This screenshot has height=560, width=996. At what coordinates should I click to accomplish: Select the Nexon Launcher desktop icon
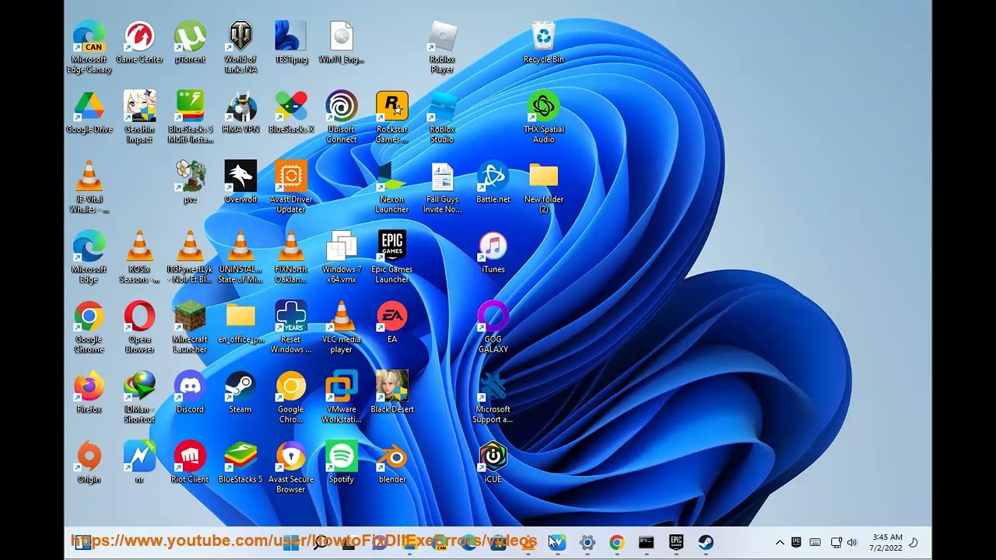click(x=391, y=187)
